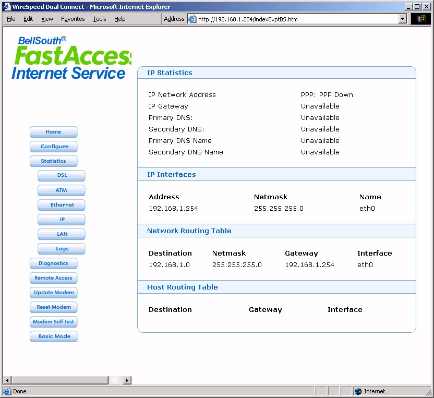This screenshot has height=398, width=434.
Task: Click the Host Routing Table heading
Action: (x=183, y=287)
